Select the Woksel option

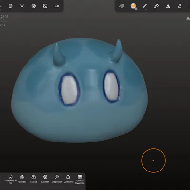(22, 179)
